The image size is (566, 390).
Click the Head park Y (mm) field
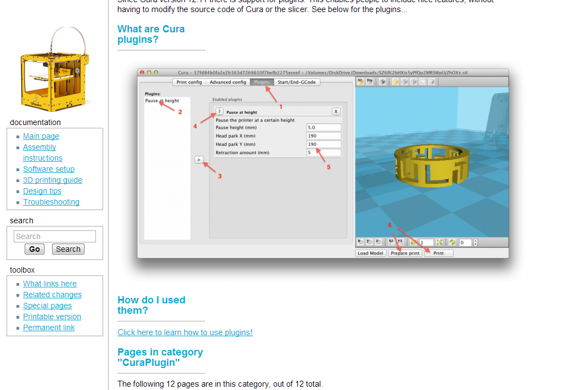pos(324,144)
